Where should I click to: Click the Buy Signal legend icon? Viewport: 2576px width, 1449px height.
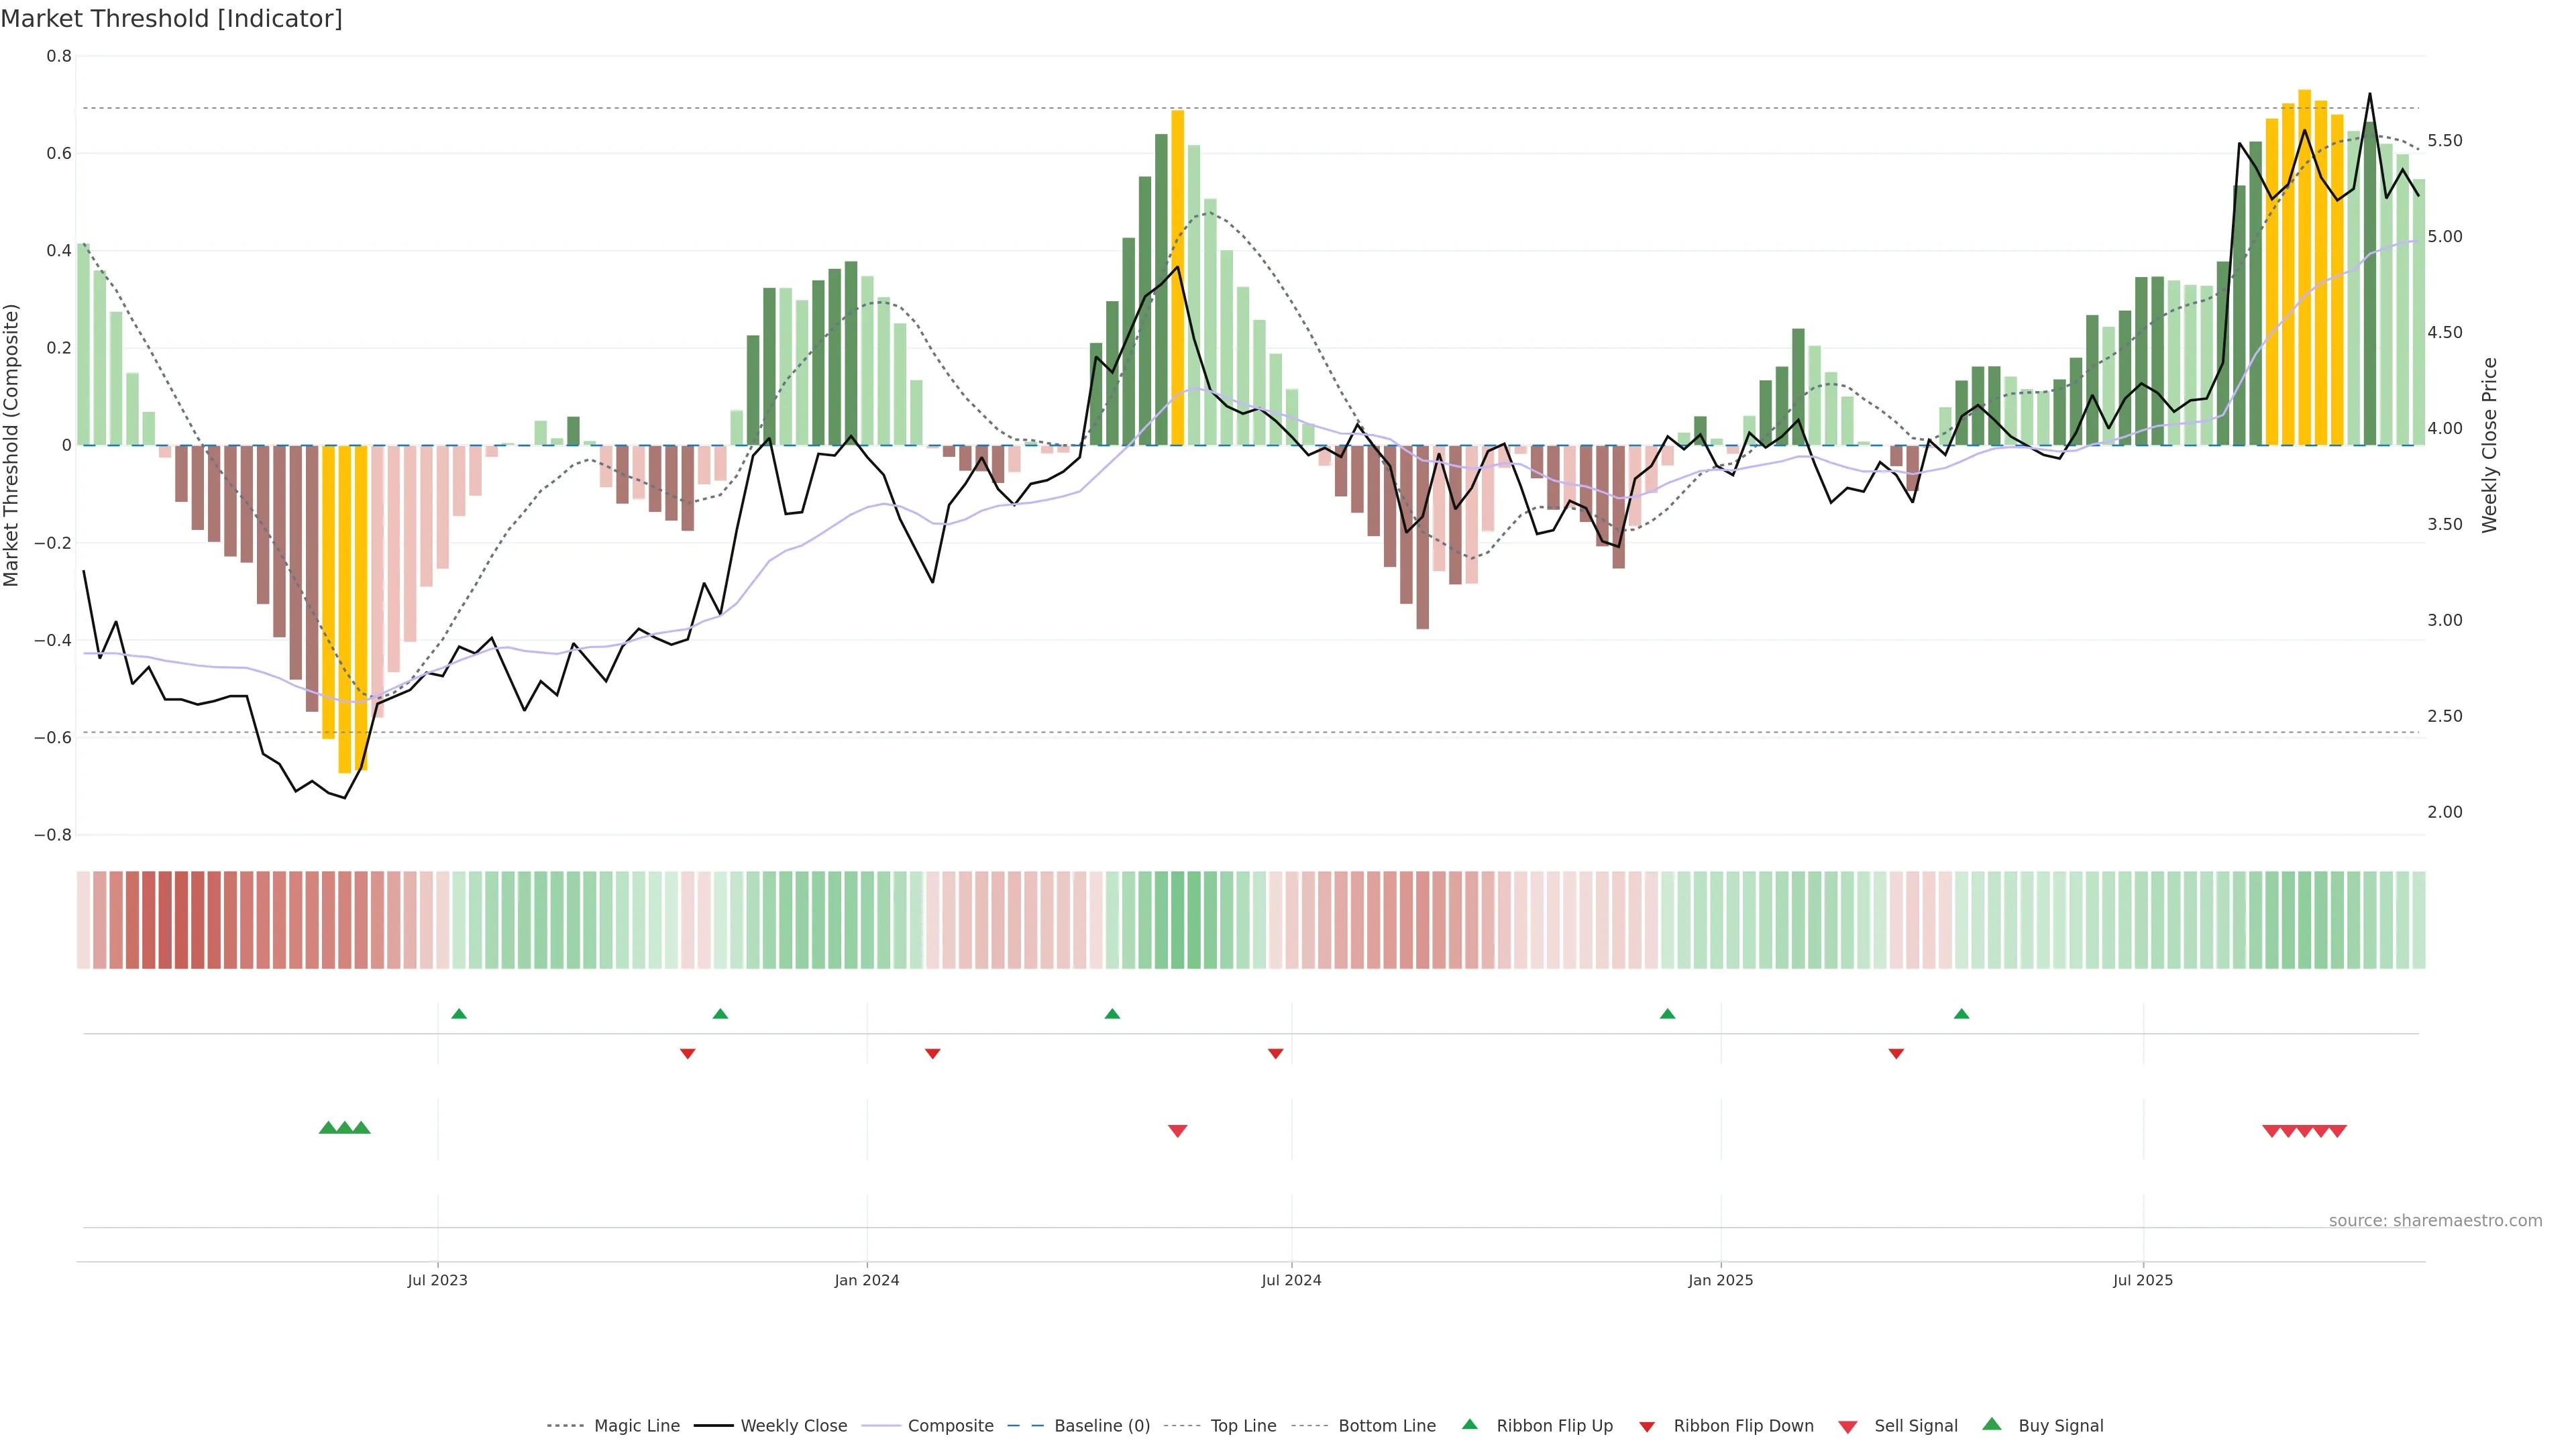pyautogui.click(x=1992, y=1424)
